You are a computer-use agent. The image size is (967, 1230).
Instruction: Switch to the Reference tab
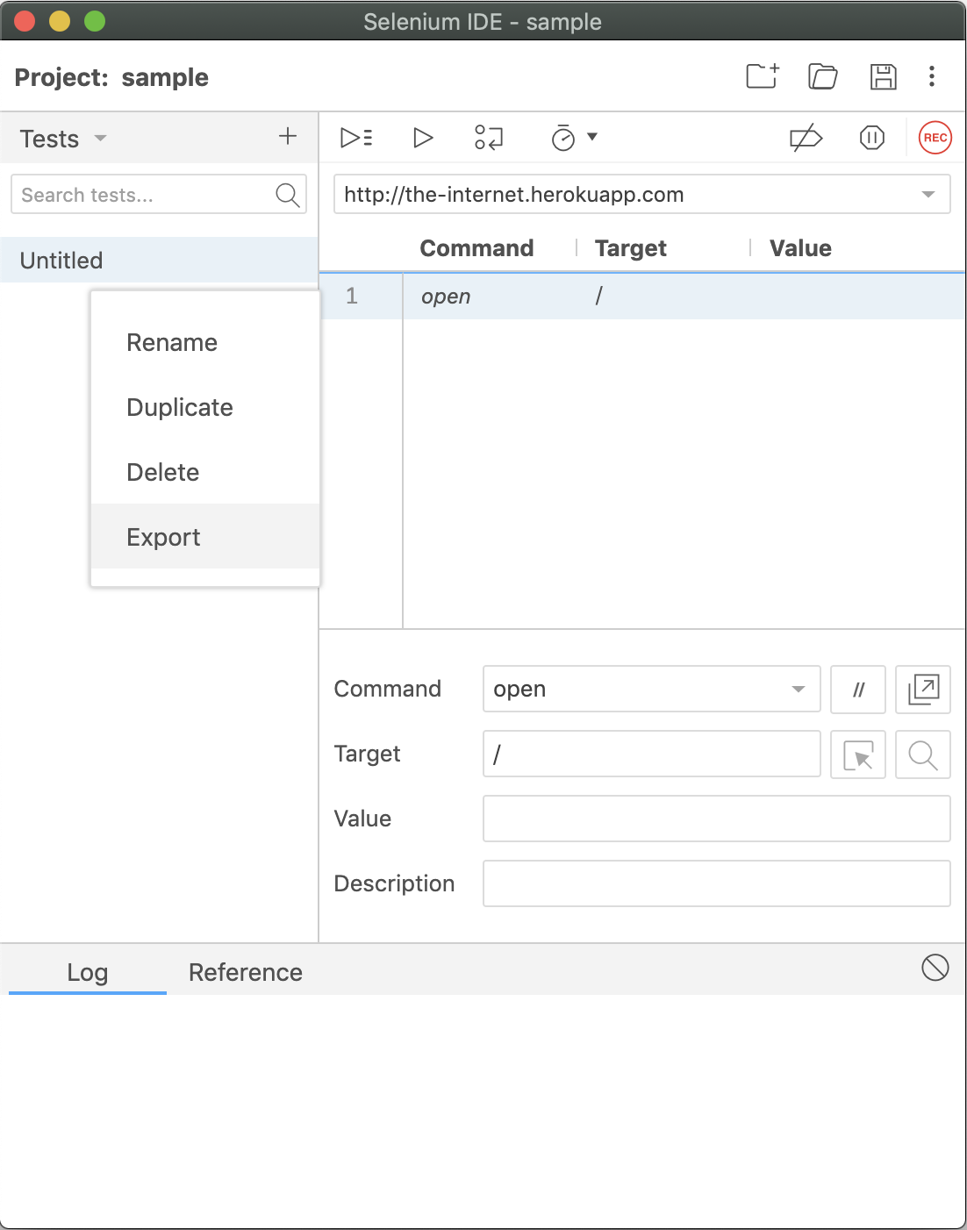(246, 972)
